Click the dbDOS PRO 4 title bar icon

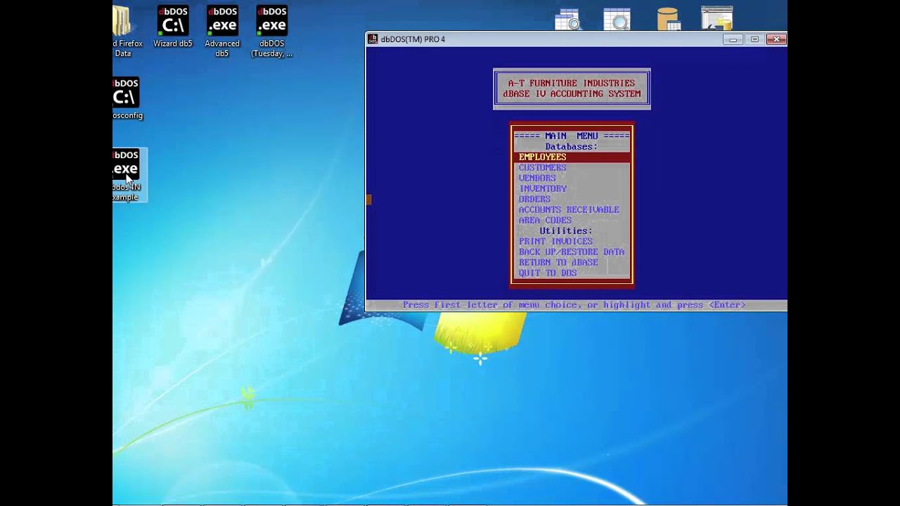[x=373, y=39]
